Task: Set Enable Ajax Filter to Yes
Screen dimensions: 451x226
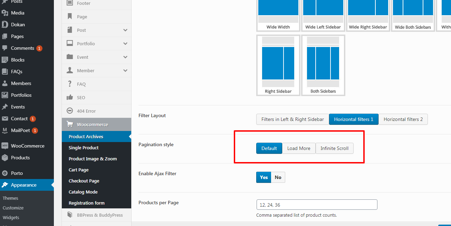Action: tap(264, 177)
